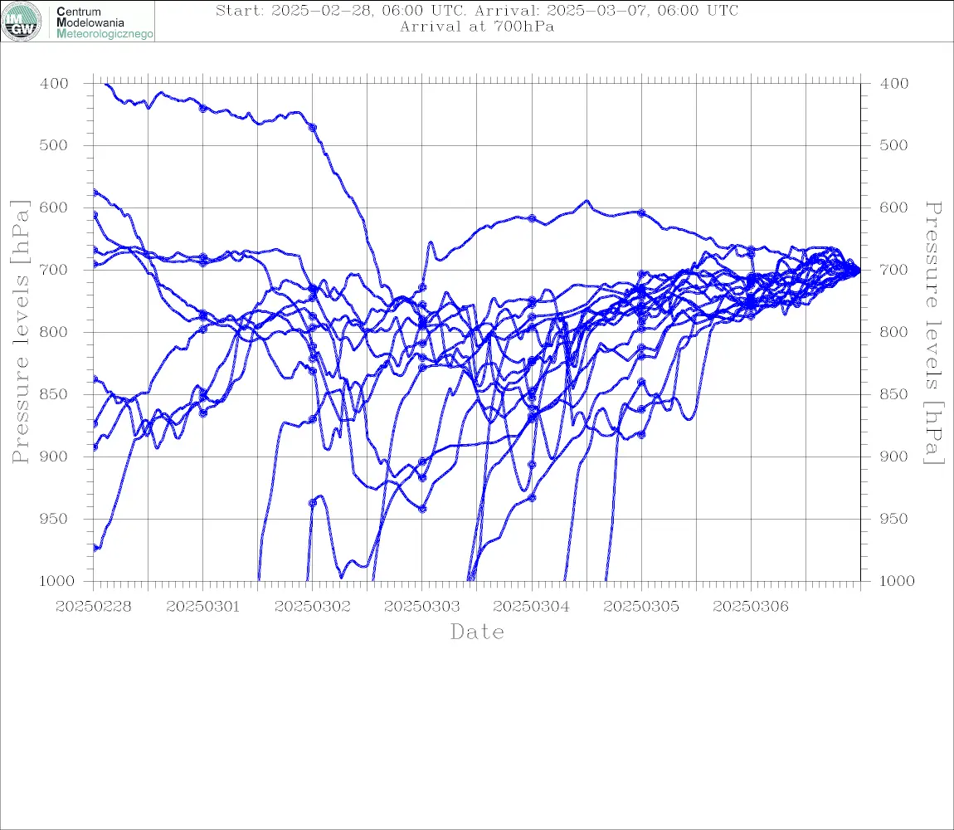The height and width of the screenshot is (830, 954).
Task: Click the trajectory marker near 440 hPa on 20250301
Action: (203, 109)
